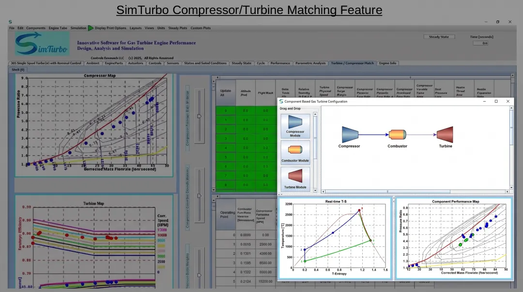Screen dimensions: 523x292
Task: Select the Single Spool Turbojet first tab
Action: [x=46, y=63]
